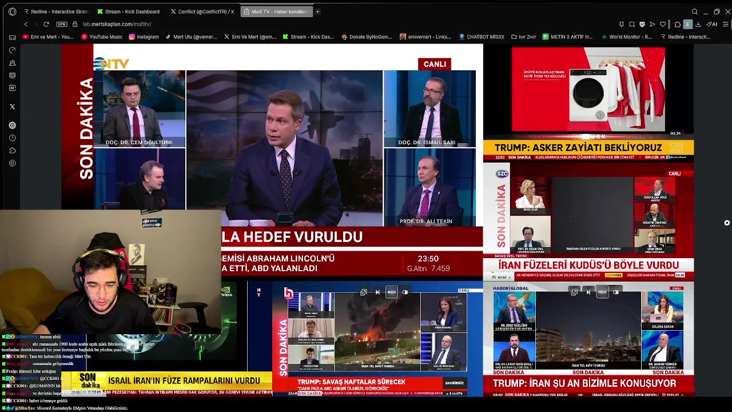
Task: Switch to Conflict (@ConflictTR) / X tab
Action: 202,11
